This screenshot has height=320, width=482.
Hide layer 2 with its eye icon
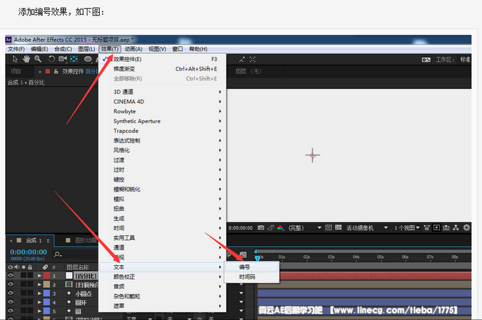pyautogui.click(x=11, y=285)
